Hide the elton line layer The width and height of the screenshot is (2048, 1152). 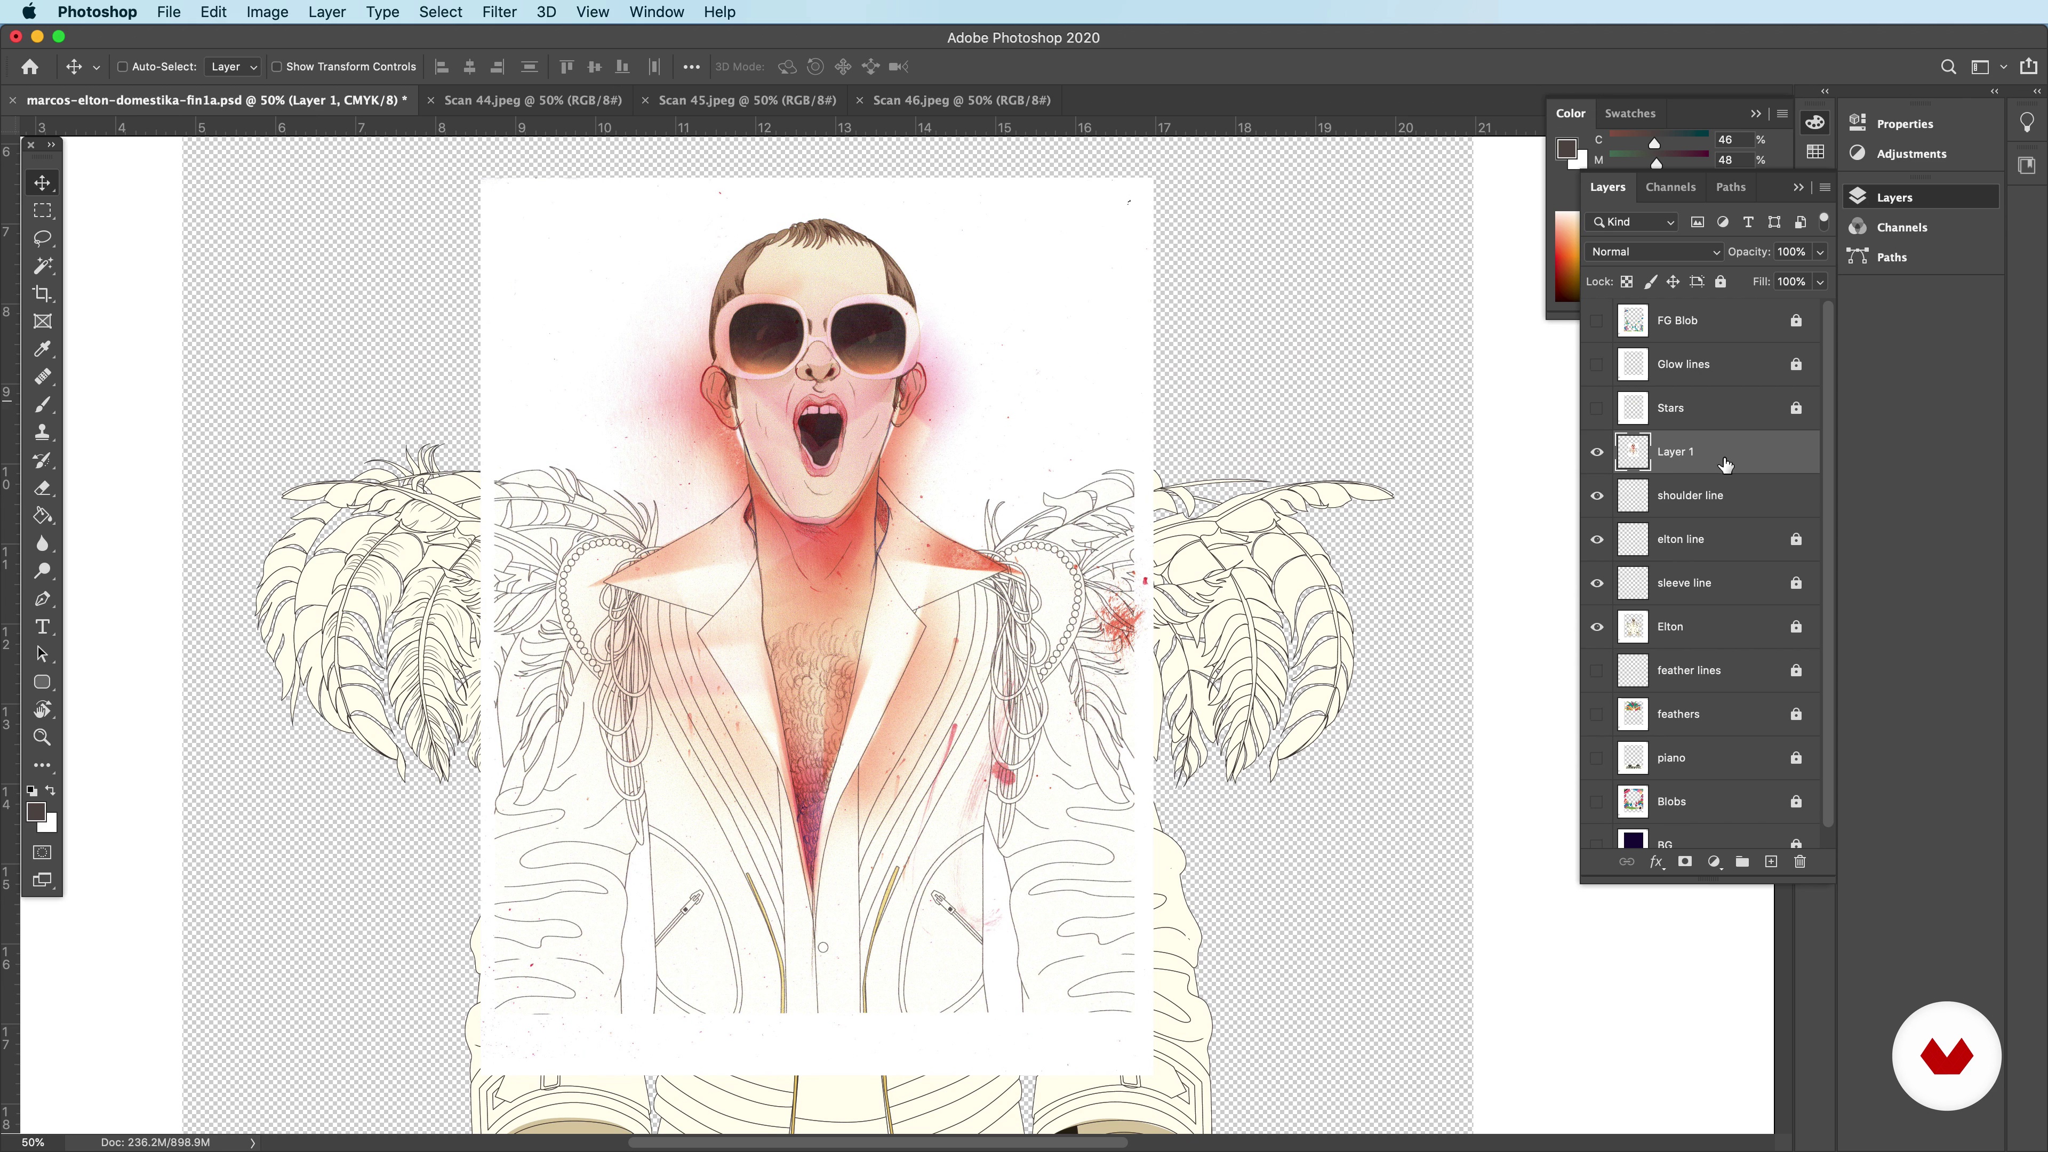click(x=1596, y=539)
